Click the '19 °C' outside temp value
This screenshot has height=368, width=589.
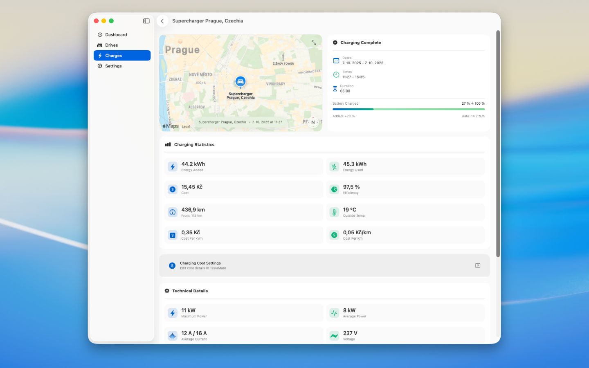350,210
